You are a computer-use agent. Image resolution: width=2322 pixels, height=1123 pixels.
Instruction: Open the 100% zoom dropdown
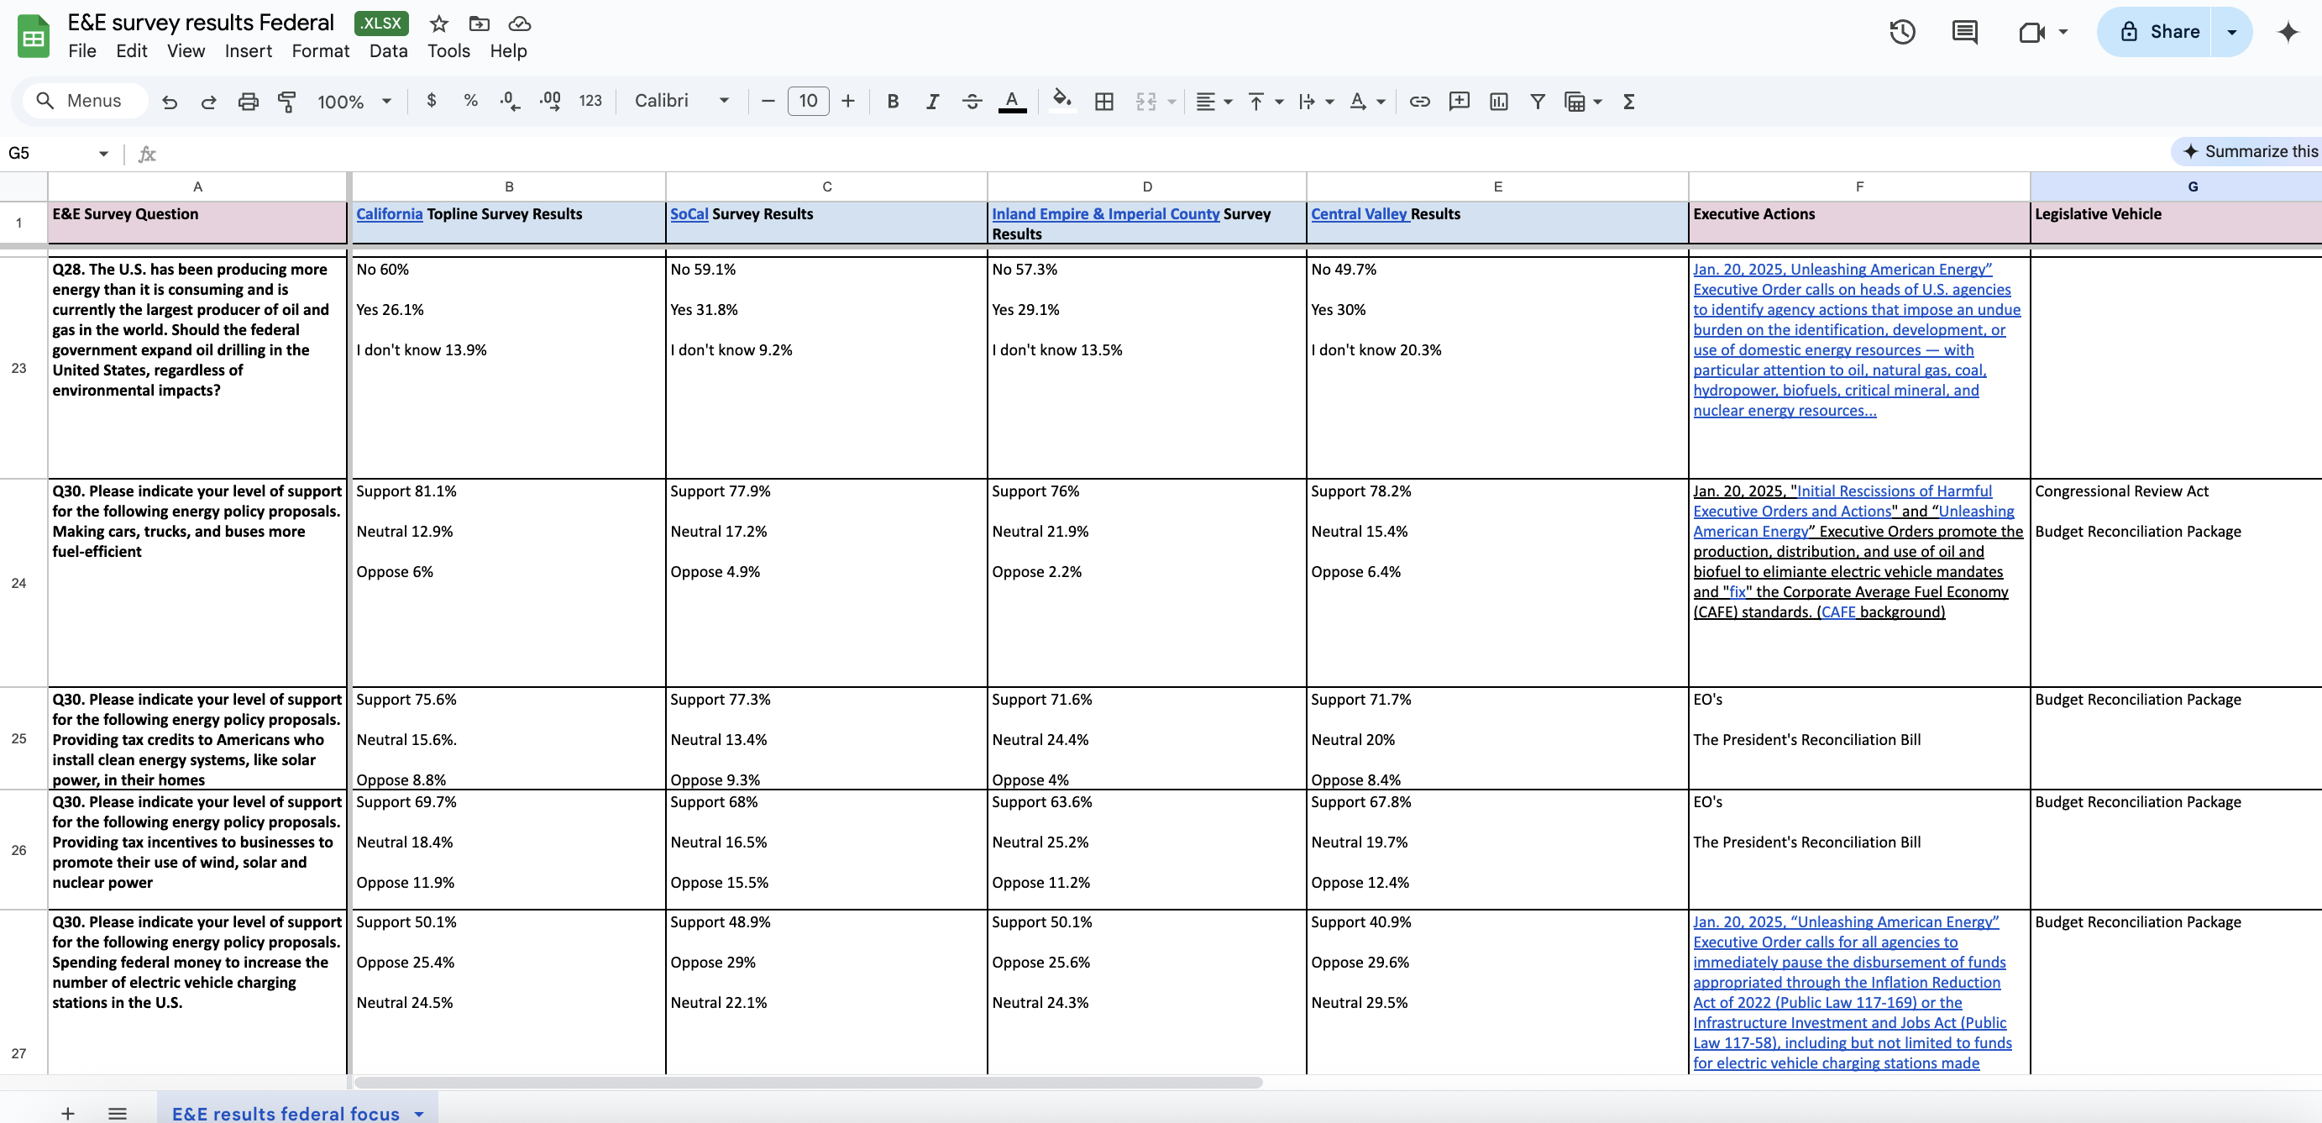[x=354, y=102]
